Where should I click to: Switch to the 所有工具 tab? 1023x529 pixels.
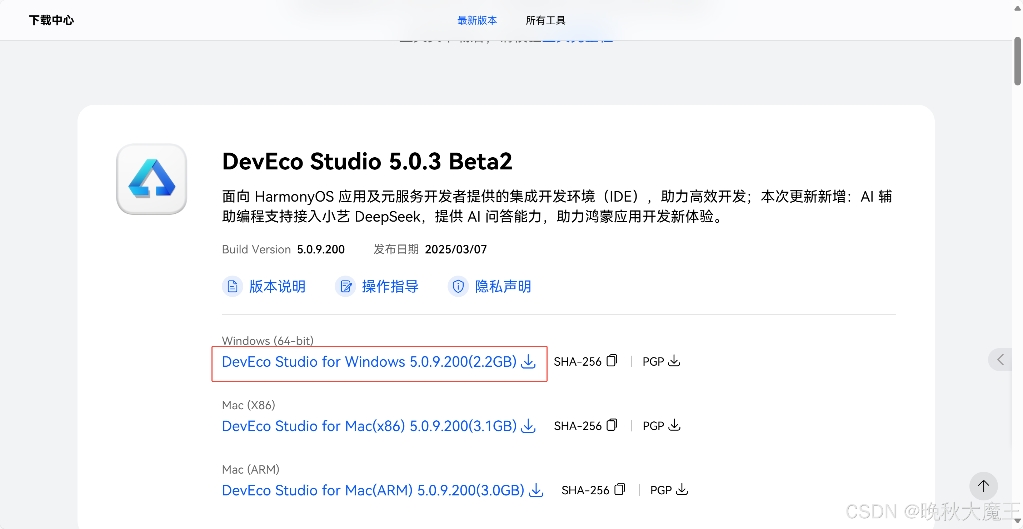click(545, 20)
